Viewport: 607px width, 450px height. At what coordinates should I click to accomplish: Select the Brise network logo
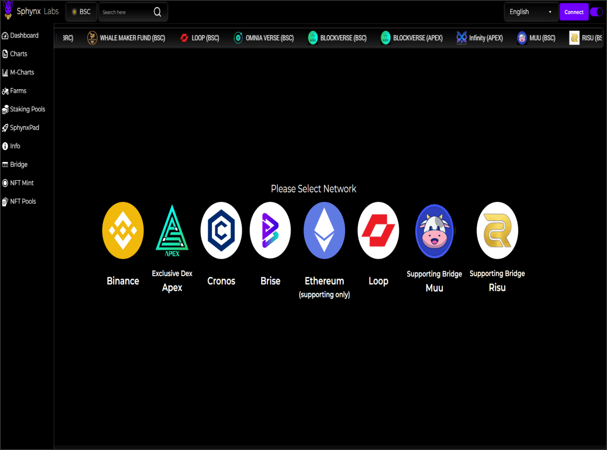[x=270, y=230]
